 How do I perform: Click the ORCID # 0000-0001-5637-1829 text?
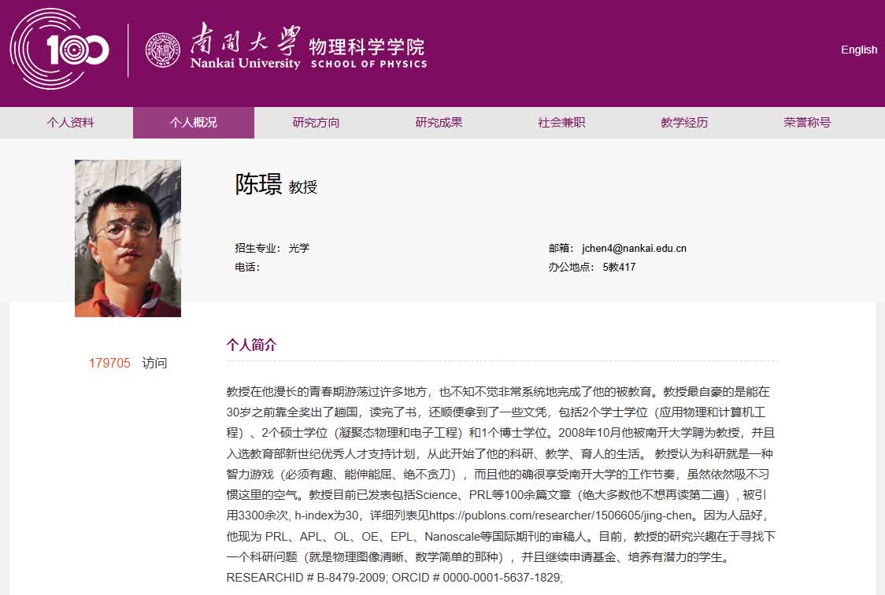[477, 578]
